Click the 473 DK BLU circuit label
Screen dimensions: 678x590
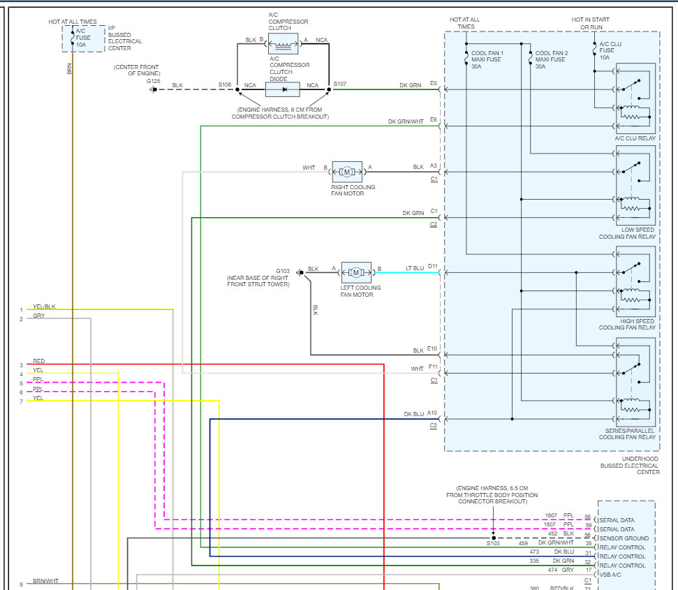[x=552, y=552]
